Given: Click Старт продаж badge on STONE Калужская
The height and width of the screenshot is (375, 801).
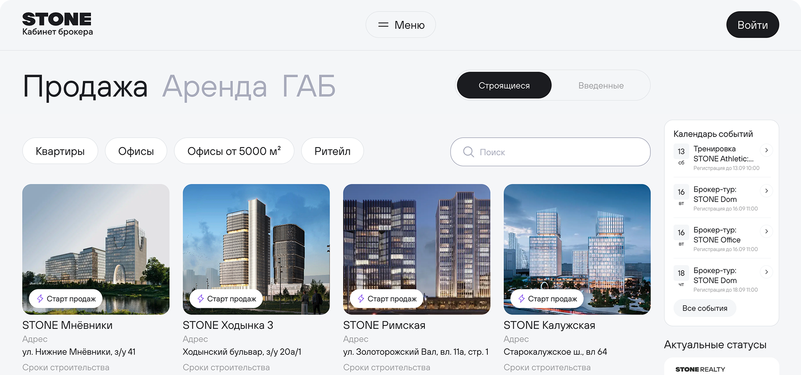Looking at the screenshot, I should [x=547, y=299].
